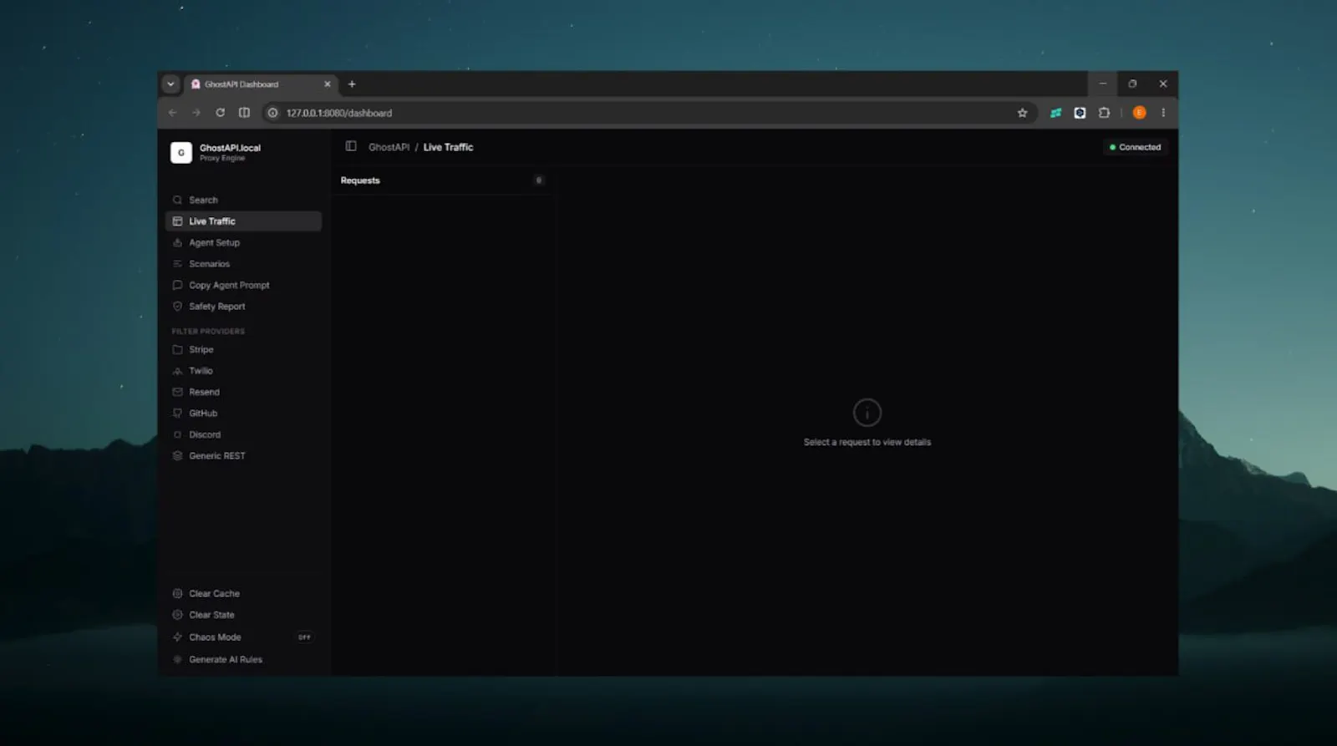
Task: Filter by Stripe provider
Action: point(243,349)
